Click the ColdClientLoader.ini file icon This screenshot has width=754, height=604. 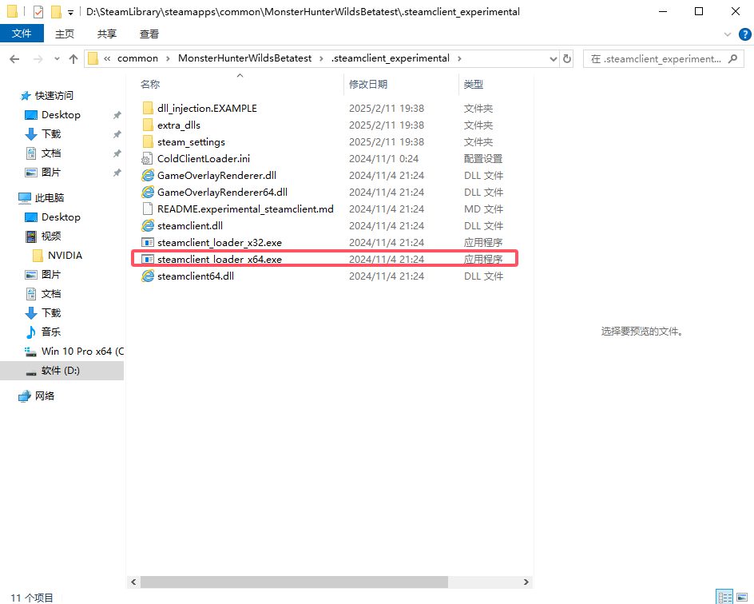click(147, 159)
